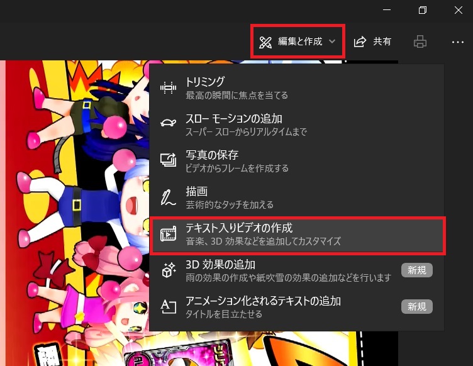
Task: Open the three-dot more options menu
Action: [457, 42]
